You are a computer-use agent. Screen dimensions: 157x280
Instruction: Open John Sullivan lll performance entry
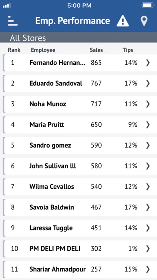[x=80, y=166]
